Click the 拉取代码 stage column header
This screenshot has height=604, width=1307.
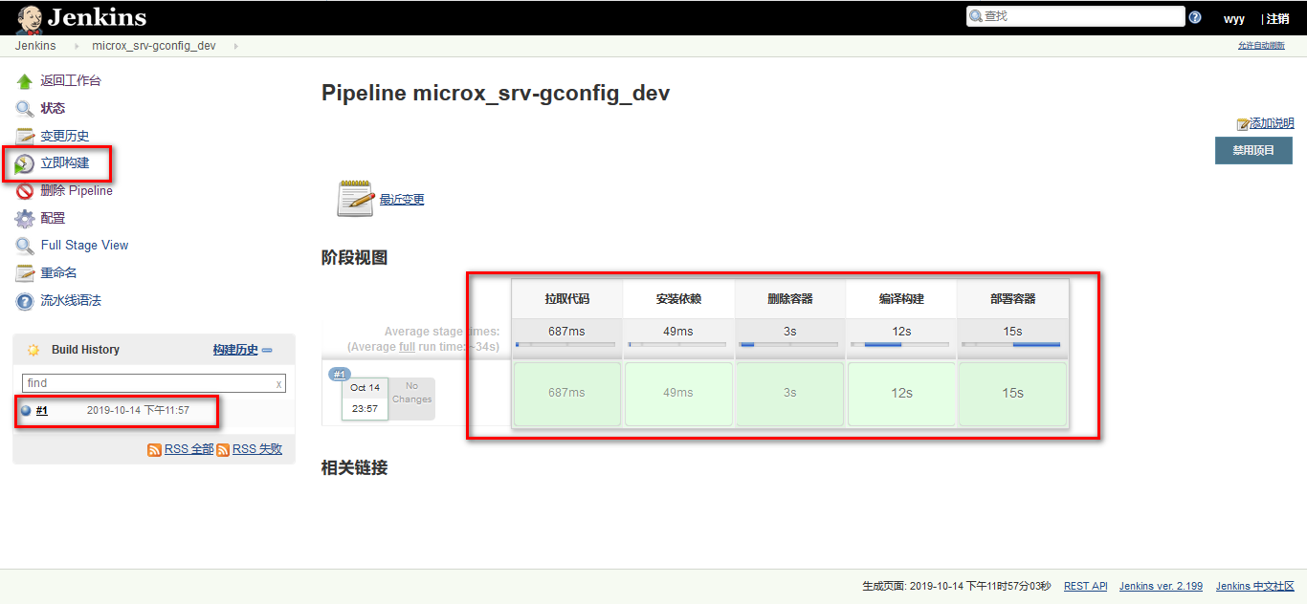(x=566, y=299)
